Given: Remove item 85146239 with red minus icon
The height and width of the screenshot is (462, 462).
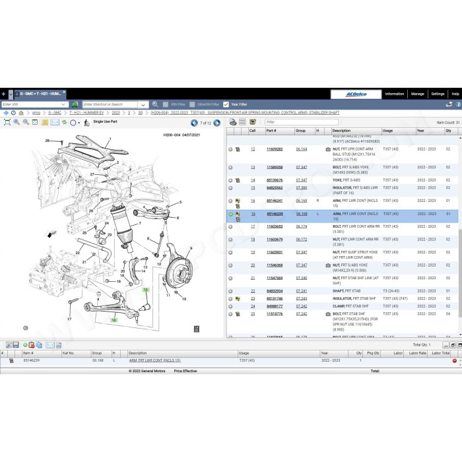Looking at the screenshot, I should pos(454,360).
